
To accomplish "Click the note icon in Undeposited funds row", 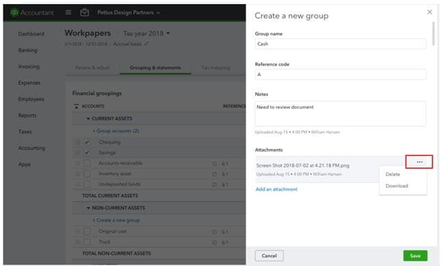I will (215, 185).
